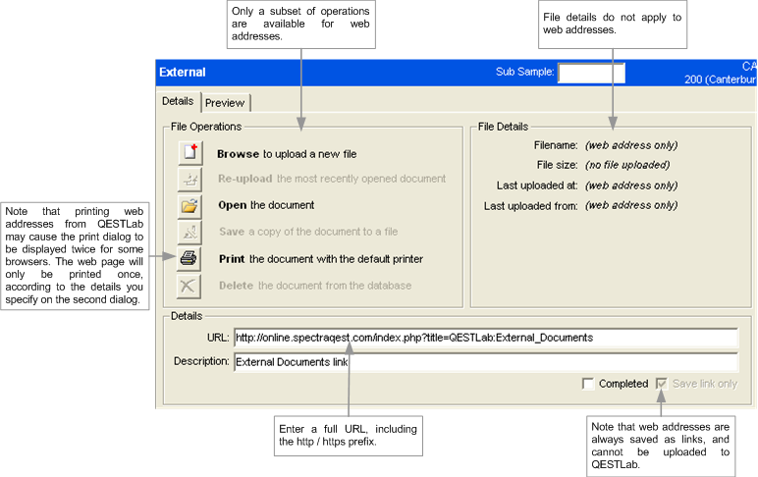Click the disabled Delete document icon

(x=189, y=286)
